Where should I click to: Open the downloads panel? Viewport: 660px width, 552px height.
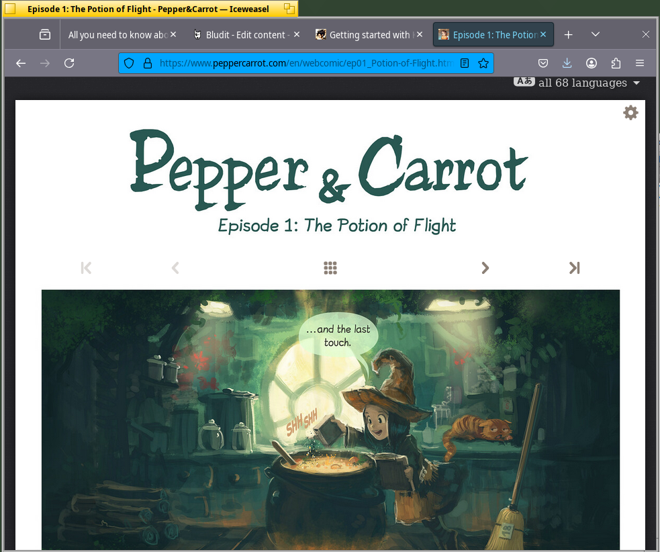click(567, 63)
